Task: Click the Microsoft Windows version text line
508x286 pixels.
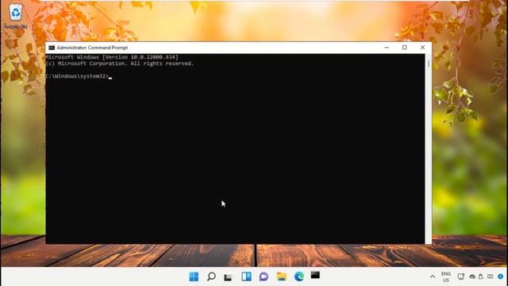Action: 112,57
